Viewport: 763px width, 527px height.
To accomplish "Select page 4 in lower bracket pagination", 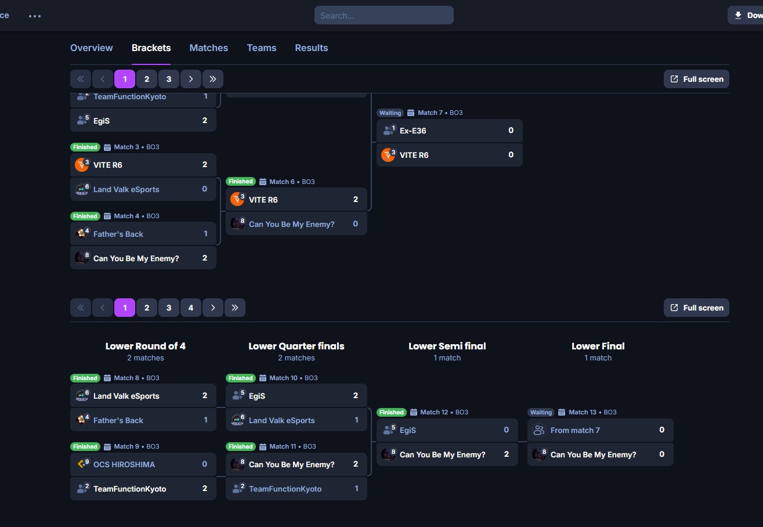I will point(191,308).
